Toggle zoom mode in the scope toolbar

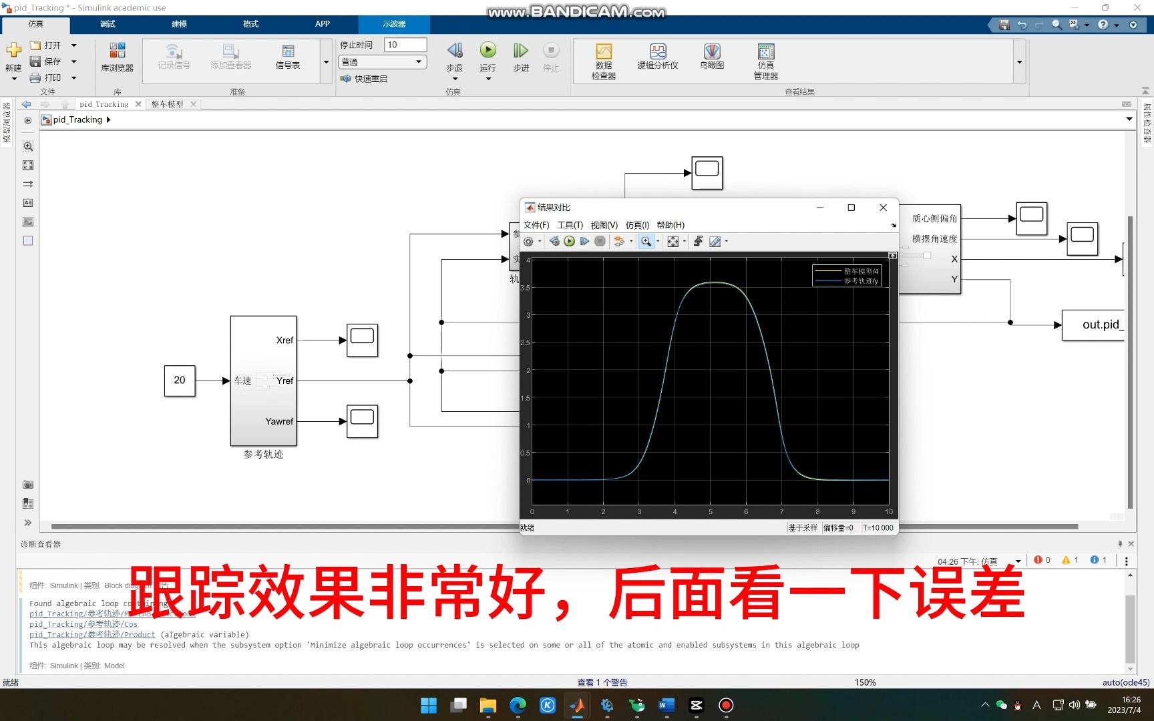click(646, 241)
